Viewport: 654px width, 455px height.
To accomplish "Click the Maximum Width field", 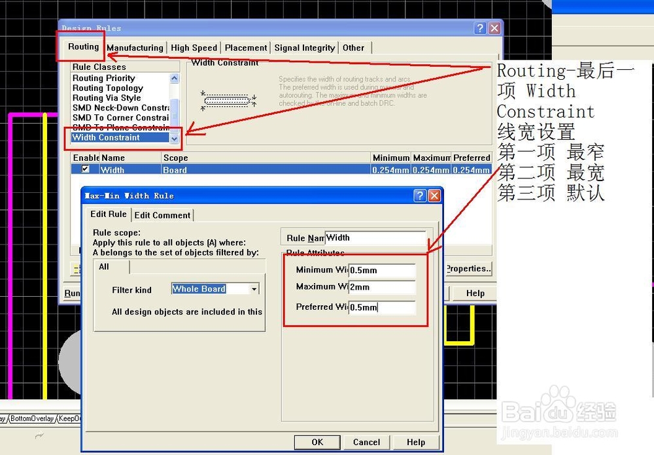I will coord(382,287).
